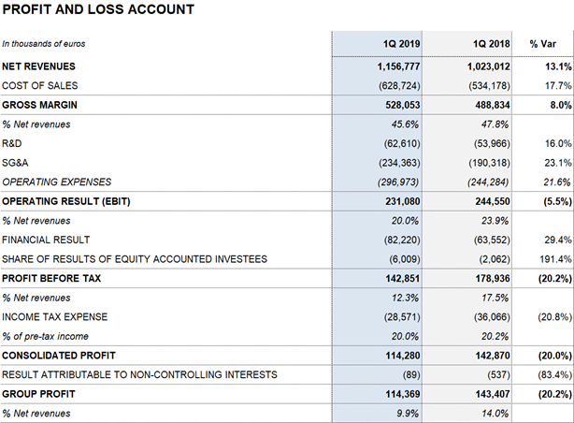The image size is (574, 423).
Task: Click the PROFIT AND LOSS ACCOUNT title
Action: pos(98,9)
